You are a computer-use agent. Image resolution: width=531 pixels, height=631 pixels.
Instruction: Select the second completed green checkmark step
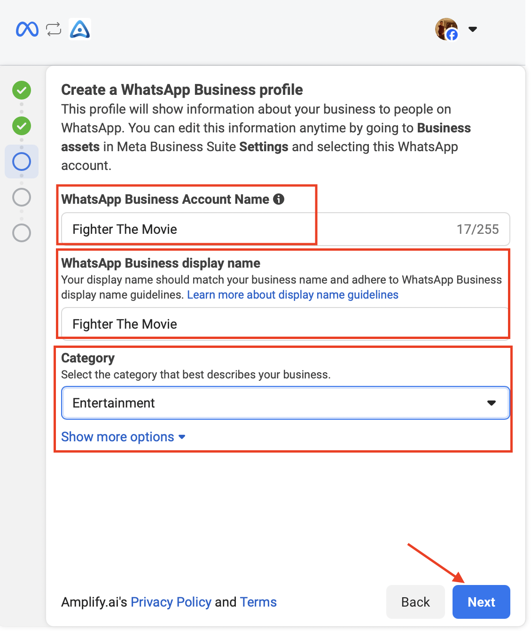[22, 126]
